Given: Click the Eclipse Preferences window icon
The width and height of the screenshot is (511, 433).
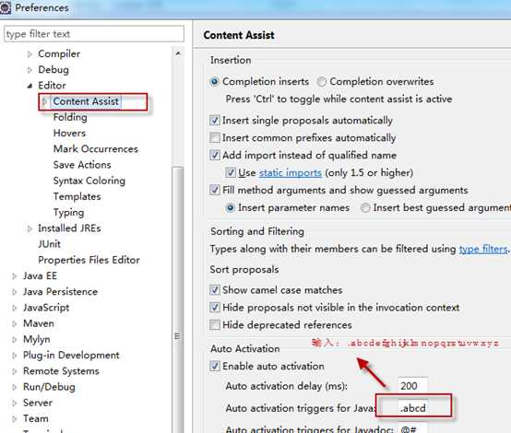Looking at the screenshot, I should point(6,7).
